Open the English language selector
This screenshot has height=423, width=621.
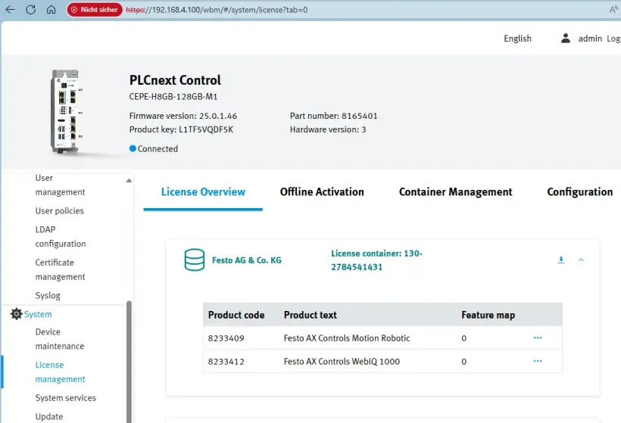point(517,39)
